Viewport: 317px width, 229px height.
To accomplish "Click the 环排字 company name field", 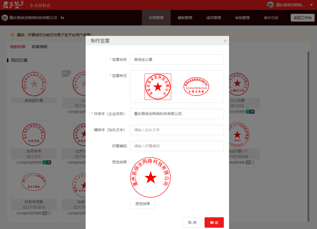I will (x=177, y=114).
